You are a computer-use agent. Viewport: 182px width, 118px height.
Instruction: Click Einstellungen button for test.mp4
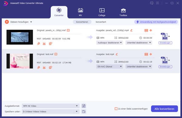(165, 67)
